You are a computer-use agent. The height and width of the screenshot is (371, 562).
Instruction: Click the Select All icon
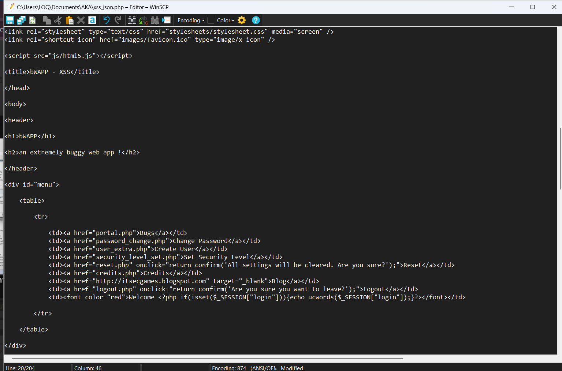pyautogui.click(x=92, y=20)
